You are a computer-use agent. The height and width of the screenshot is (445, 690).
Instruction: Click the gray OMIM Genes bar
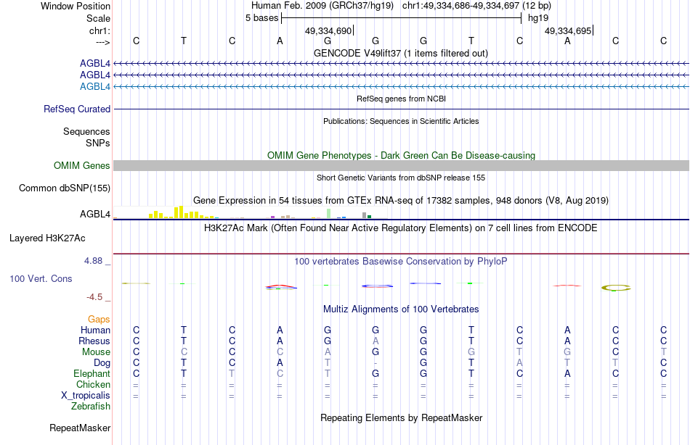[401, 166]
